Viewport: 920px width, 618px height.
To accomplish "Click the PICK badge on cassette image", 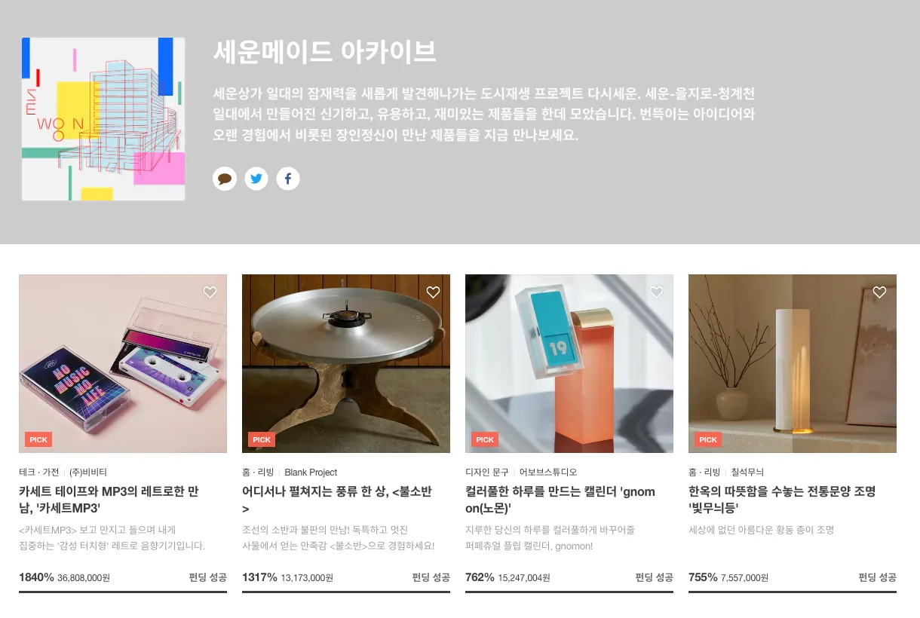I will [x=38, y=439].
